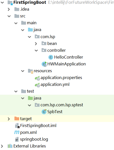Click the SpbTest test class icon
114x150 pixels.
[44, 112]
